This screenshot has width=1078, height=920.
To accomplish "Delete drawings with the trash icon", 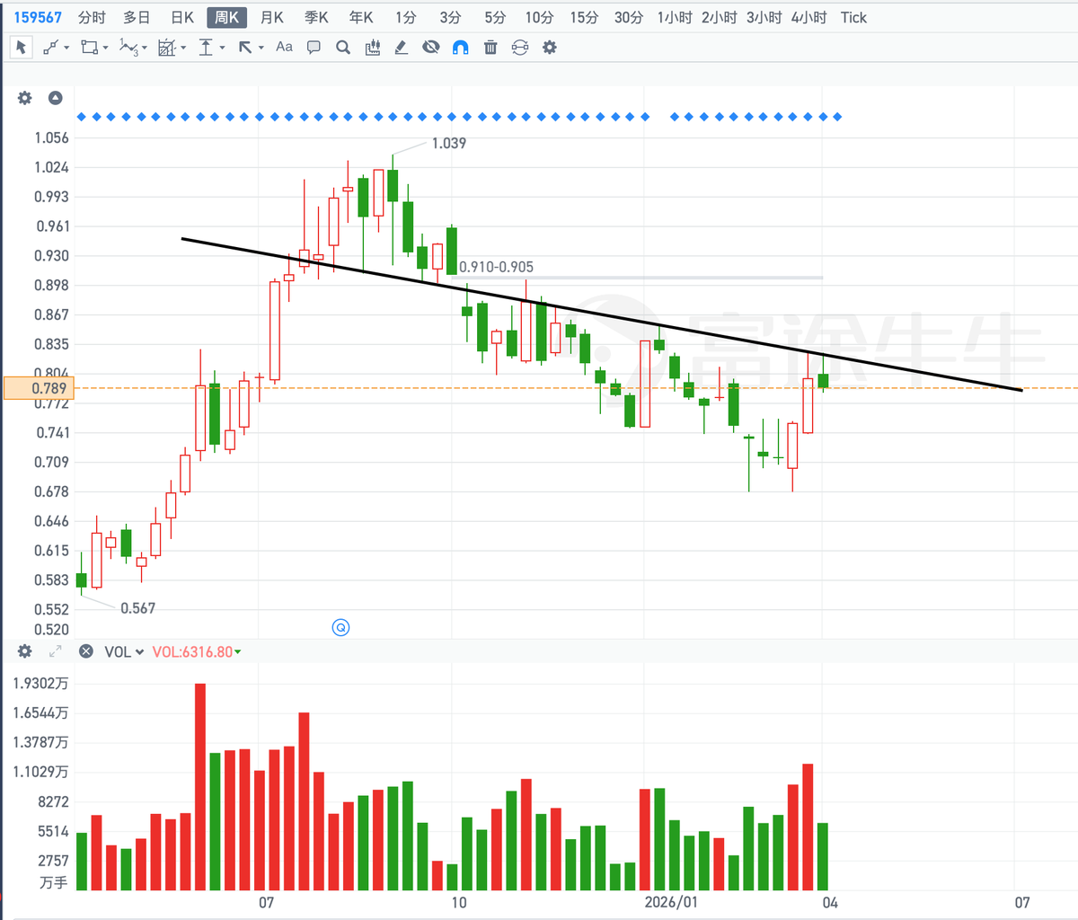I will pos(490,47).
